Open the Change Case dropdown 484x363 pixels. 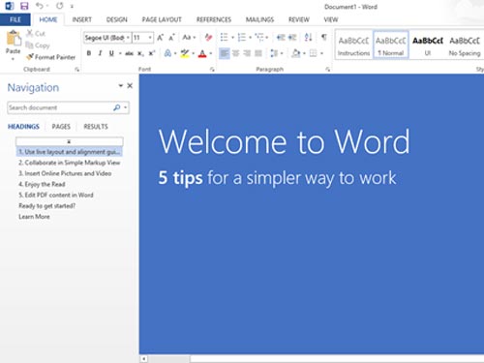190,38
